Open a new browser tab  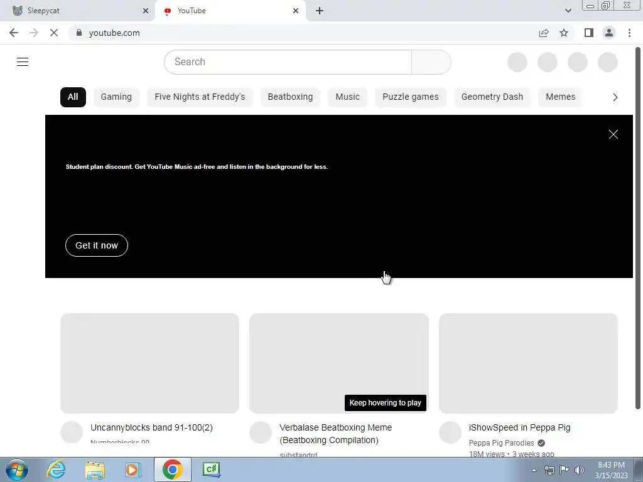(320, 11)
